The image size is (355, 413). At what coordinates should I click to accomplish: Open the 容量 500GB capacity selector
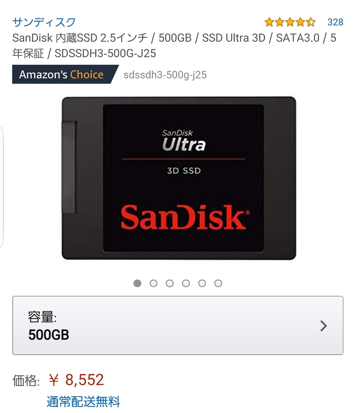(x=178, y=325)
